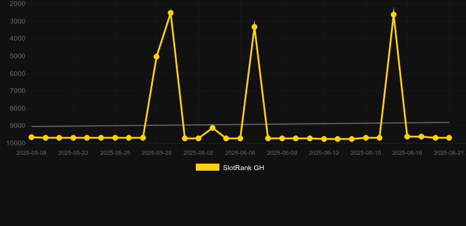Select the data point above the 2025-05-22 label
The width and height of the screenshot is (466, 226).
tap(73, 138)
